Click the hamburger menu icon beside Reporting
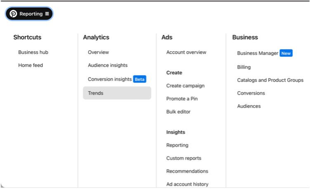311x189 pixels. tap(47, 14)
